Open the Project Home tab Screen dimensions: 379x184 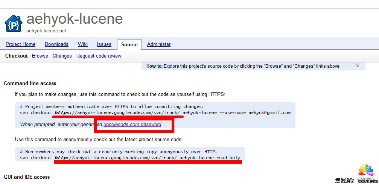[20, 44]
